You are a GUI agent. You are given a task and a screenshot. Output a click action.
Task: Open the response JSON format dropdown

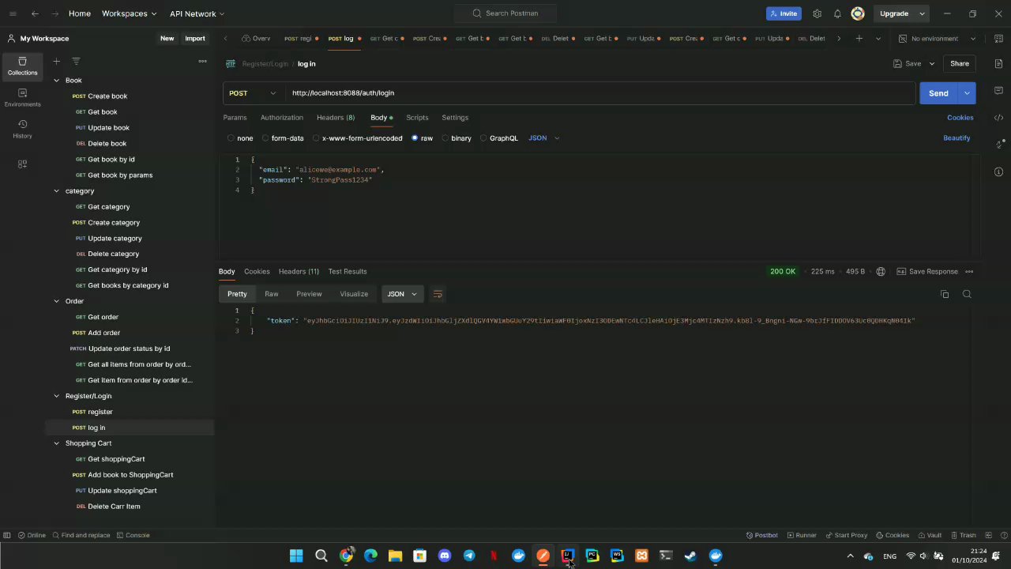(x=402, y=294)
